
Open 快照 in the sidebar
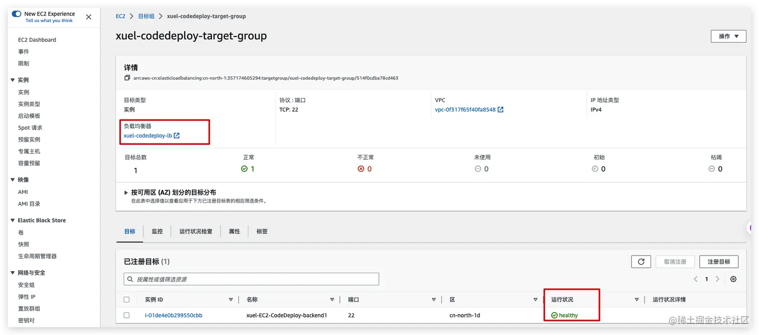[x=24, y=245]
